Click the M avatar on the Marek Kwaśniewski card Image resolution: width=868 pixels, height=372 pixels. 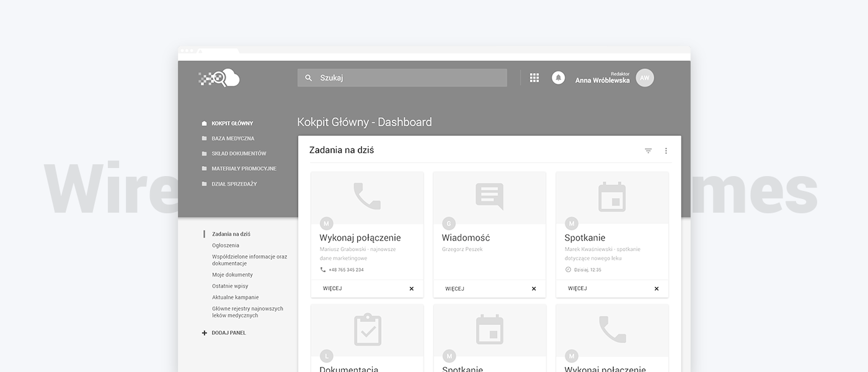pyautogui.click(x=572, y=224)
